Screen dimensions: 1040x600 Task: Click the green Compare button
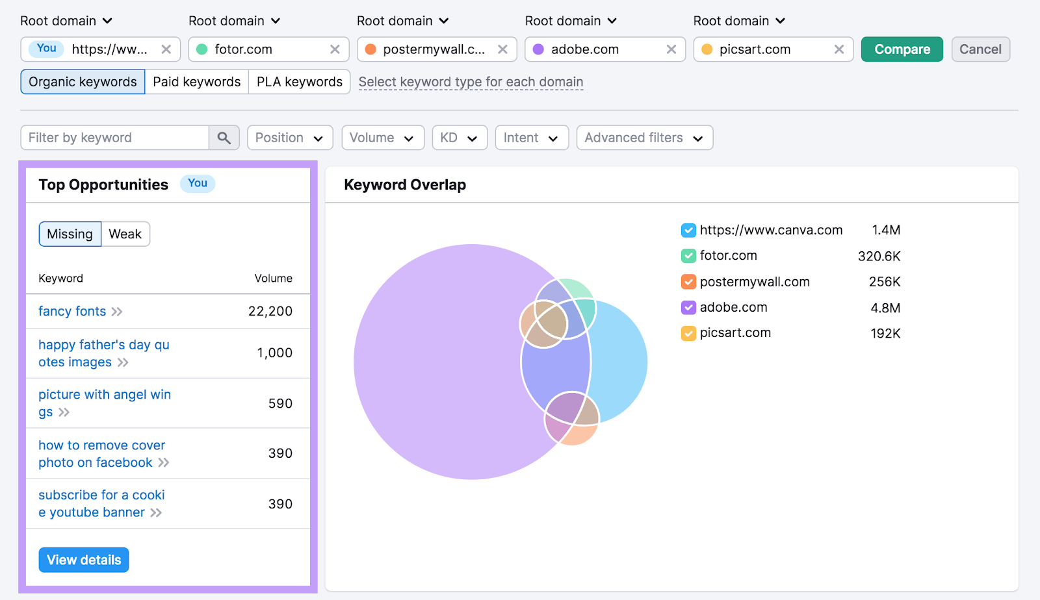tap(902, 49)
